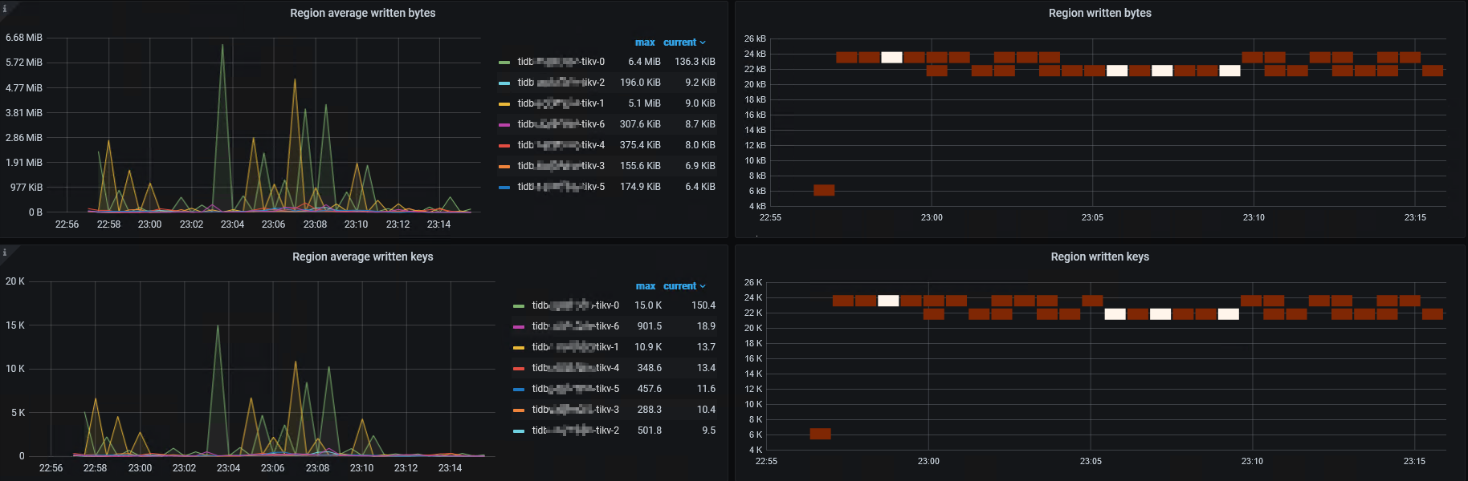Toggle tikv-2 series in written keys legend
The width and height of the screenshot is (1468, 481).
pyautogui.click(x=575, y=430)
